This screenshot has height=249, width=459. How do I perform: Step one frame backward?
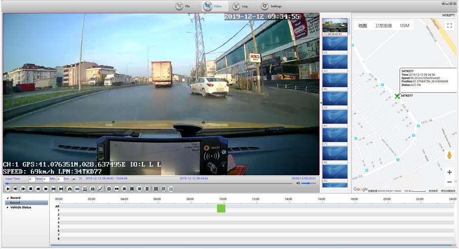point(16,189)
